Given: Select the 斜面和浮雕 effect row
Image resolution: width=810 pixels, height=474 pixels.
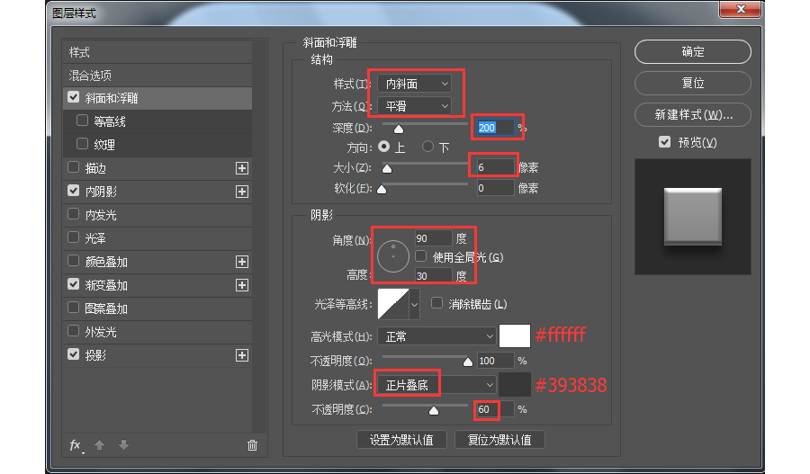Looking at the screenshot, I should pos(157,98).
